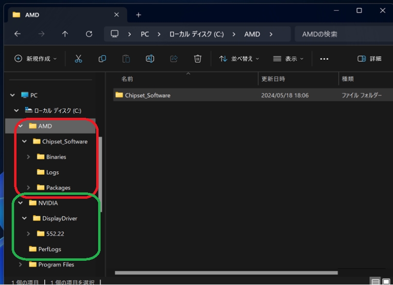Close the AMD tab
Image resolution: width=393 pixels, height=285 pixels.
(x=116, y=15)
